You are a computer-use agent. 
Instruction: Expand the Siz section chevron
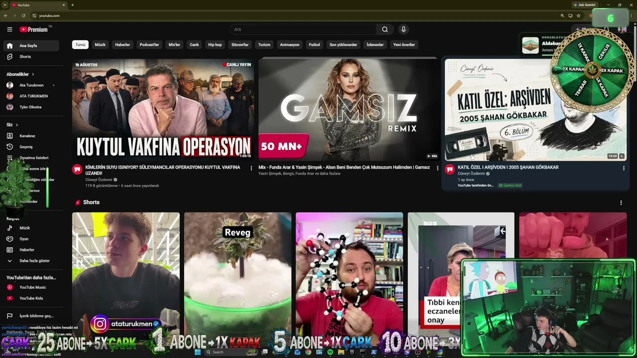[16, 125]
